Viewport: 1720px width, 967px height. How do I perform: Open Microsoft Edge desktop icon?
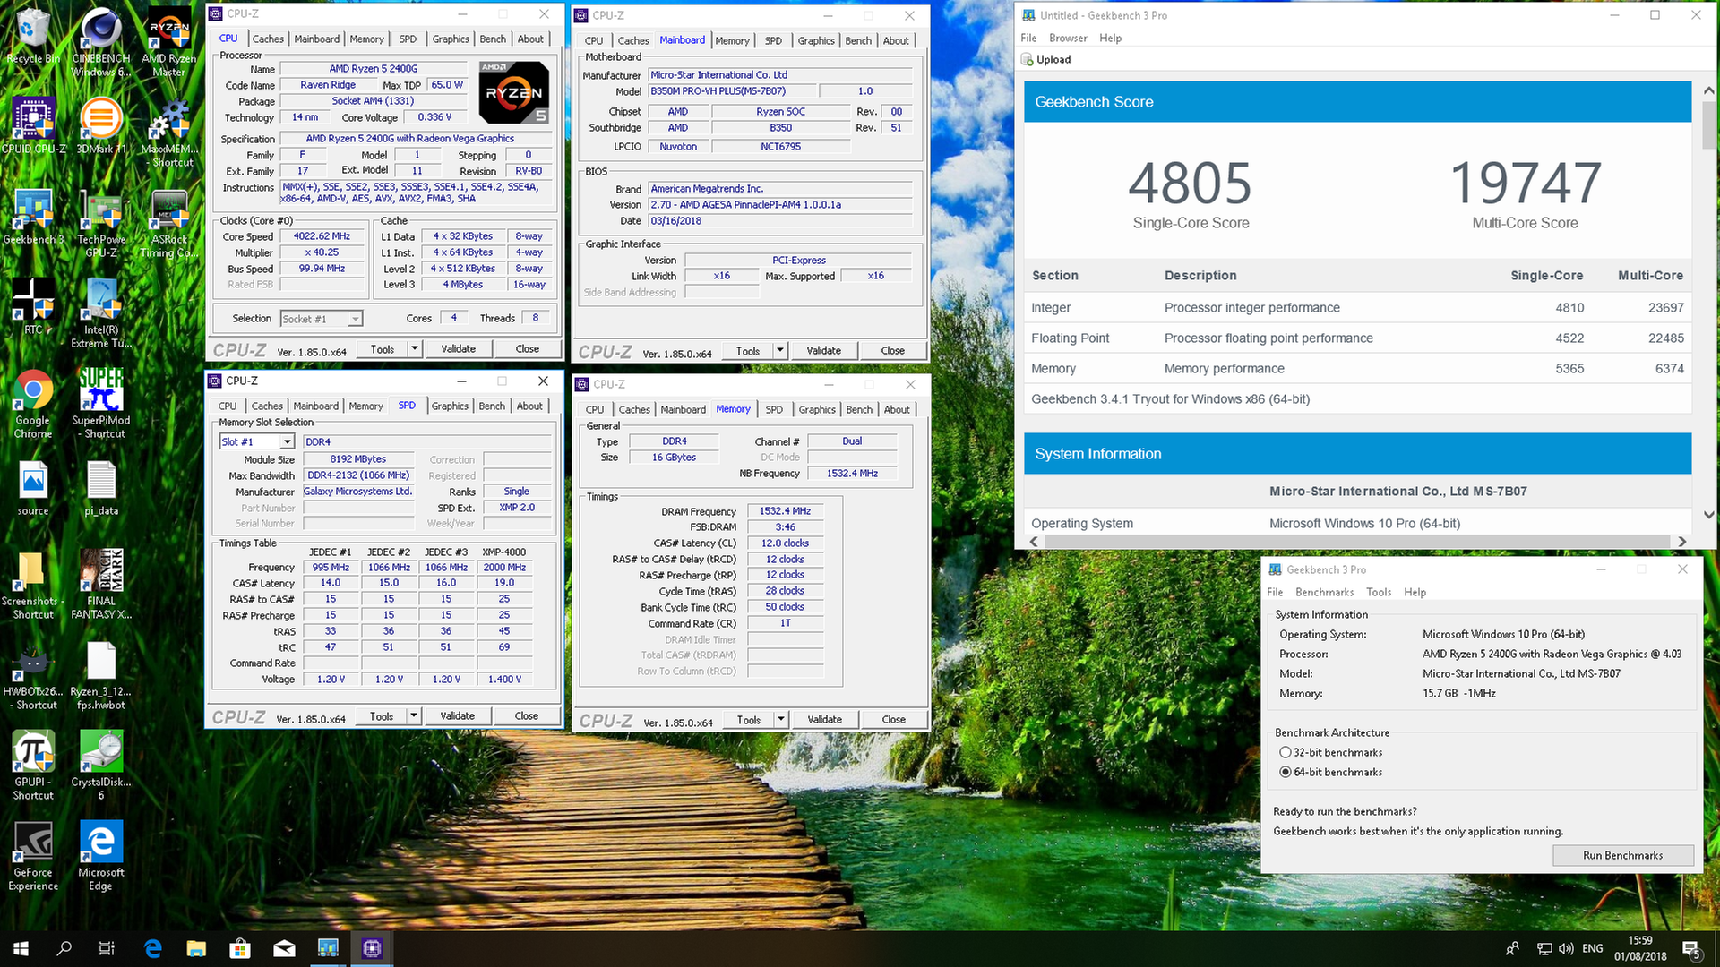tap(101, 857)
